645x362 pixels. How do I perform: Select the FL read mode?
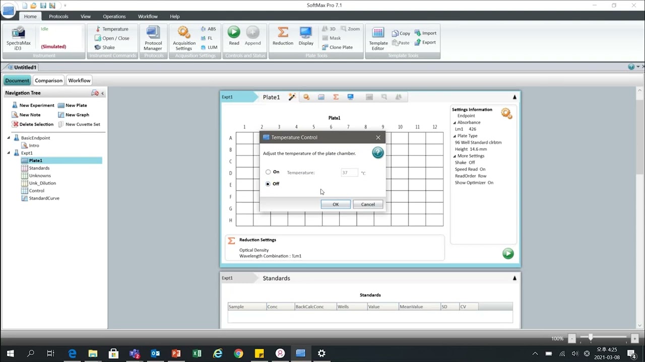(x=207, y=38)
